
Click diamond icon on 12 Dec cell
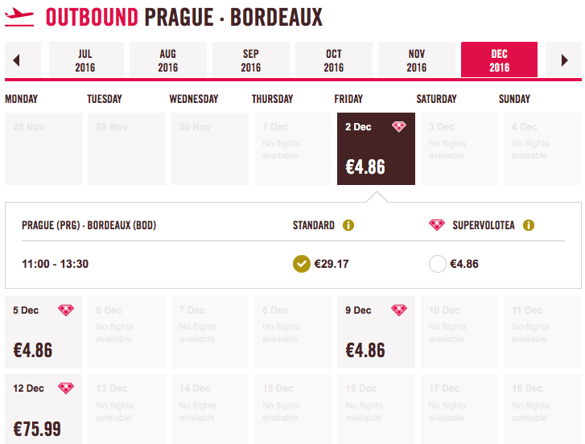(66, 388)
